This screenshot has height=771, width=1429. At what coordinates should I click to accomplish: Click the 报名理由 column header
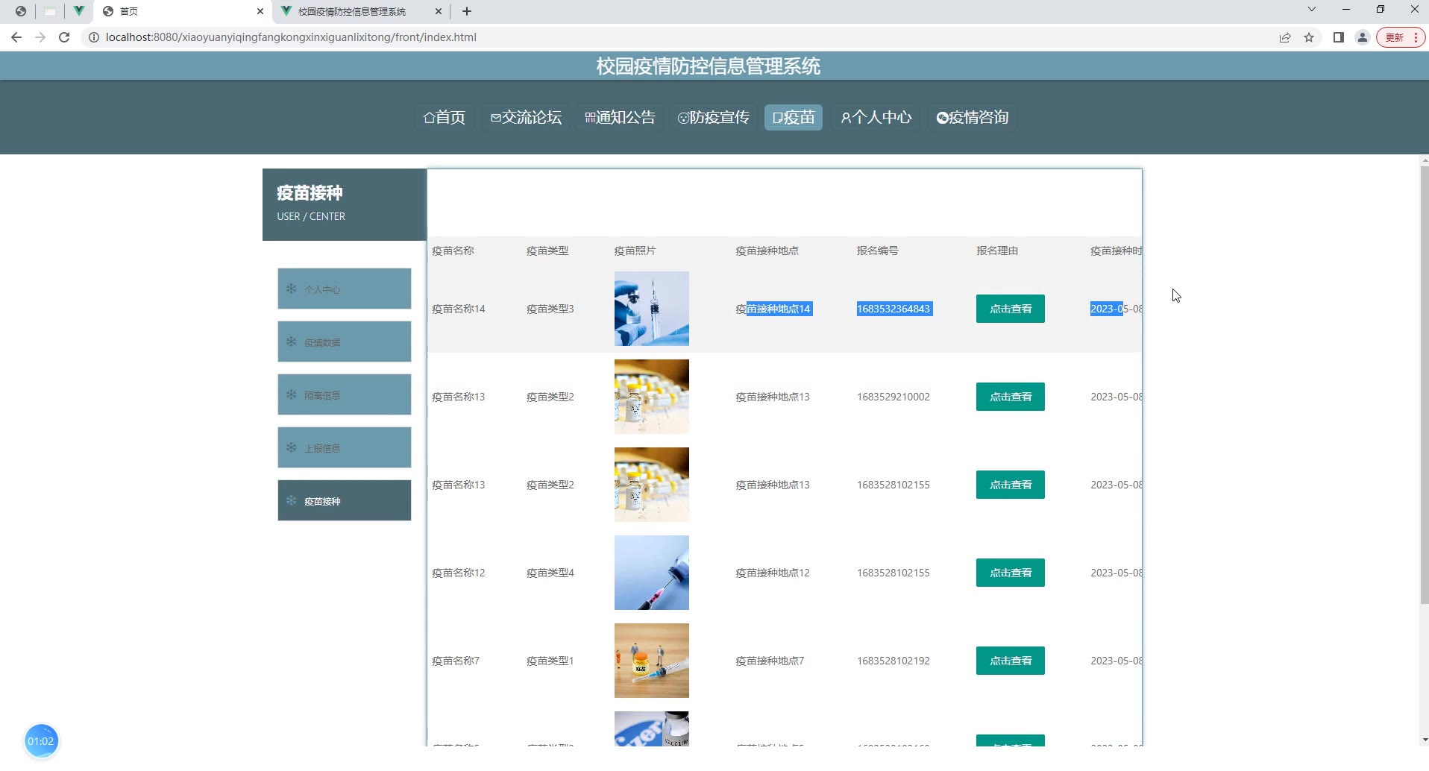coord(997,251)
